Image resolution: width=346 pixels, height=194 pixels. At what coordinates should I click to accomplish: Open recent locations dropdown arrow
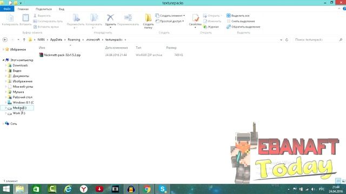point(18,39)
